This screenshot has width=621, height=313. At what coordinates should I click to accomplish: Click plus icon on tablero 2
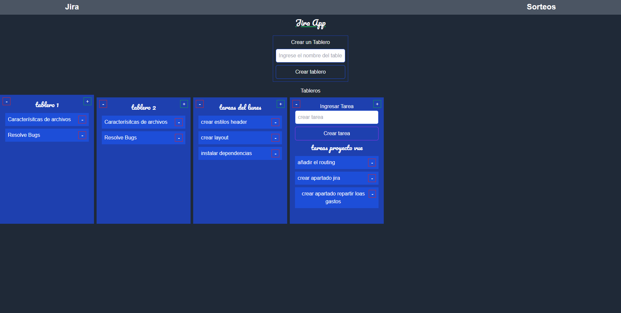[184, 104]
